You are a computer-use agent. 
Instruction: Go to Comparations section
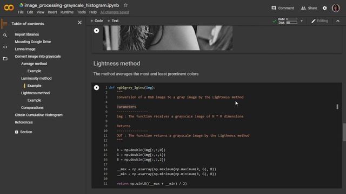point(32,108)
